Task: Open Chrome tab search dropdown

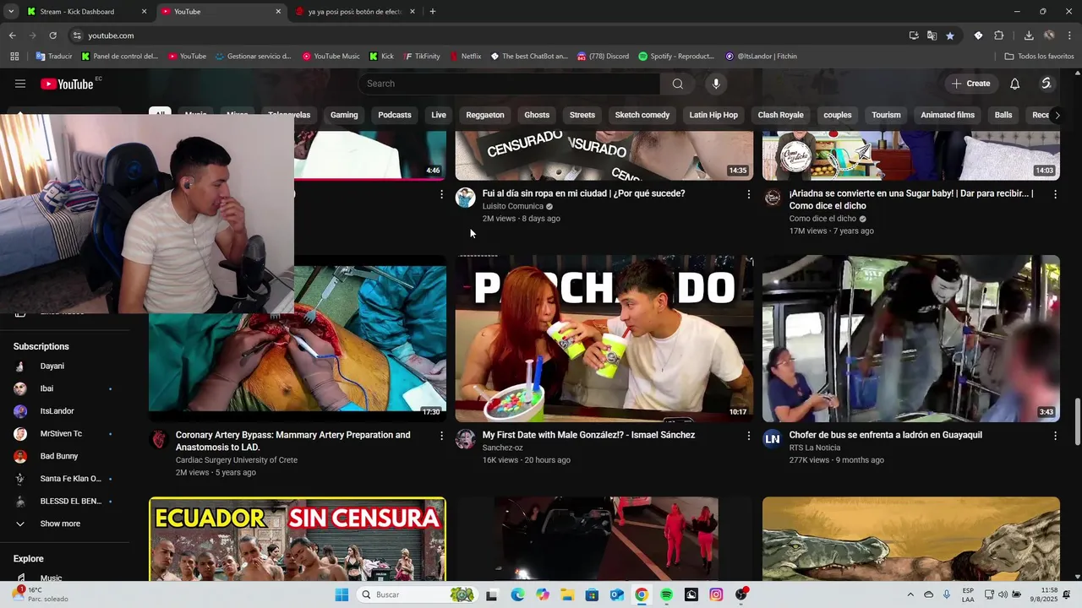Action: tap(11, 12)
